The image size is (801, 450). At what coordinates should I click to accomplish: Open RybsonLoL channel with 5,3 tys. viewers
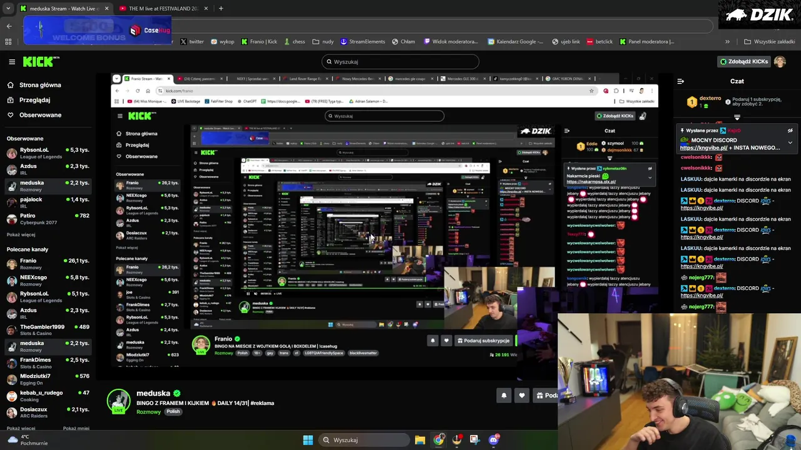coord(48,153)
